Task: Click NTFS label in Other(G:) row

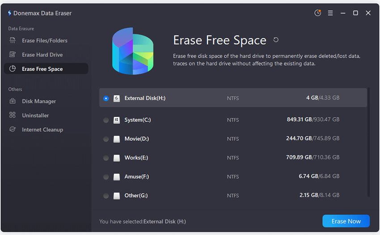Action: tap(233, 196)
